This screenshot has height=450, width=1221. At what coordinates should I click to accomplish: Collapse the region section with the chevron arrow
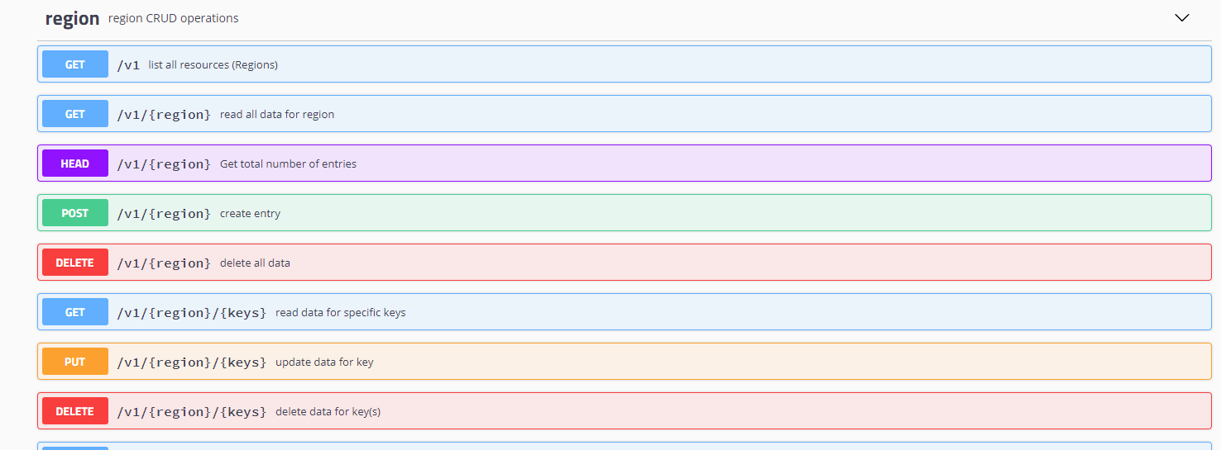pyautogui.click(x=1181, y=18)
